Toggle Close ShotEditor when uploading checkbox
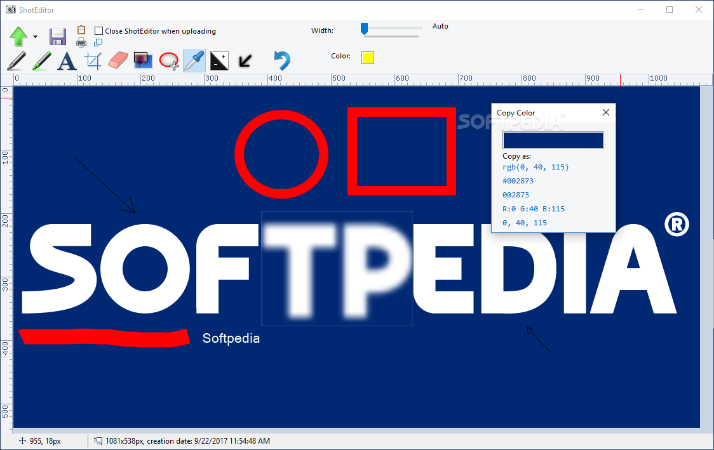This screenshot has height=450, width=714. 98,31
